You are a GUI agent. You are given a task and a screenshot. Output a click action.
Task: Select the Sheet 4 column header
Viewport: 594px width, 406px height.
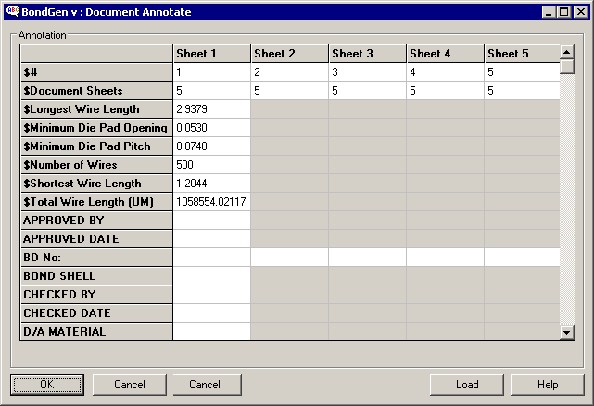pyautogui.click(x=445, y=54)
